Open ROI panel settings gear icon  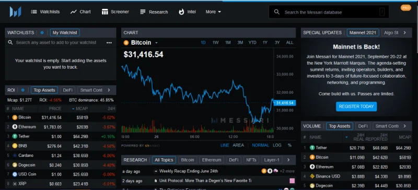point(22,90)
